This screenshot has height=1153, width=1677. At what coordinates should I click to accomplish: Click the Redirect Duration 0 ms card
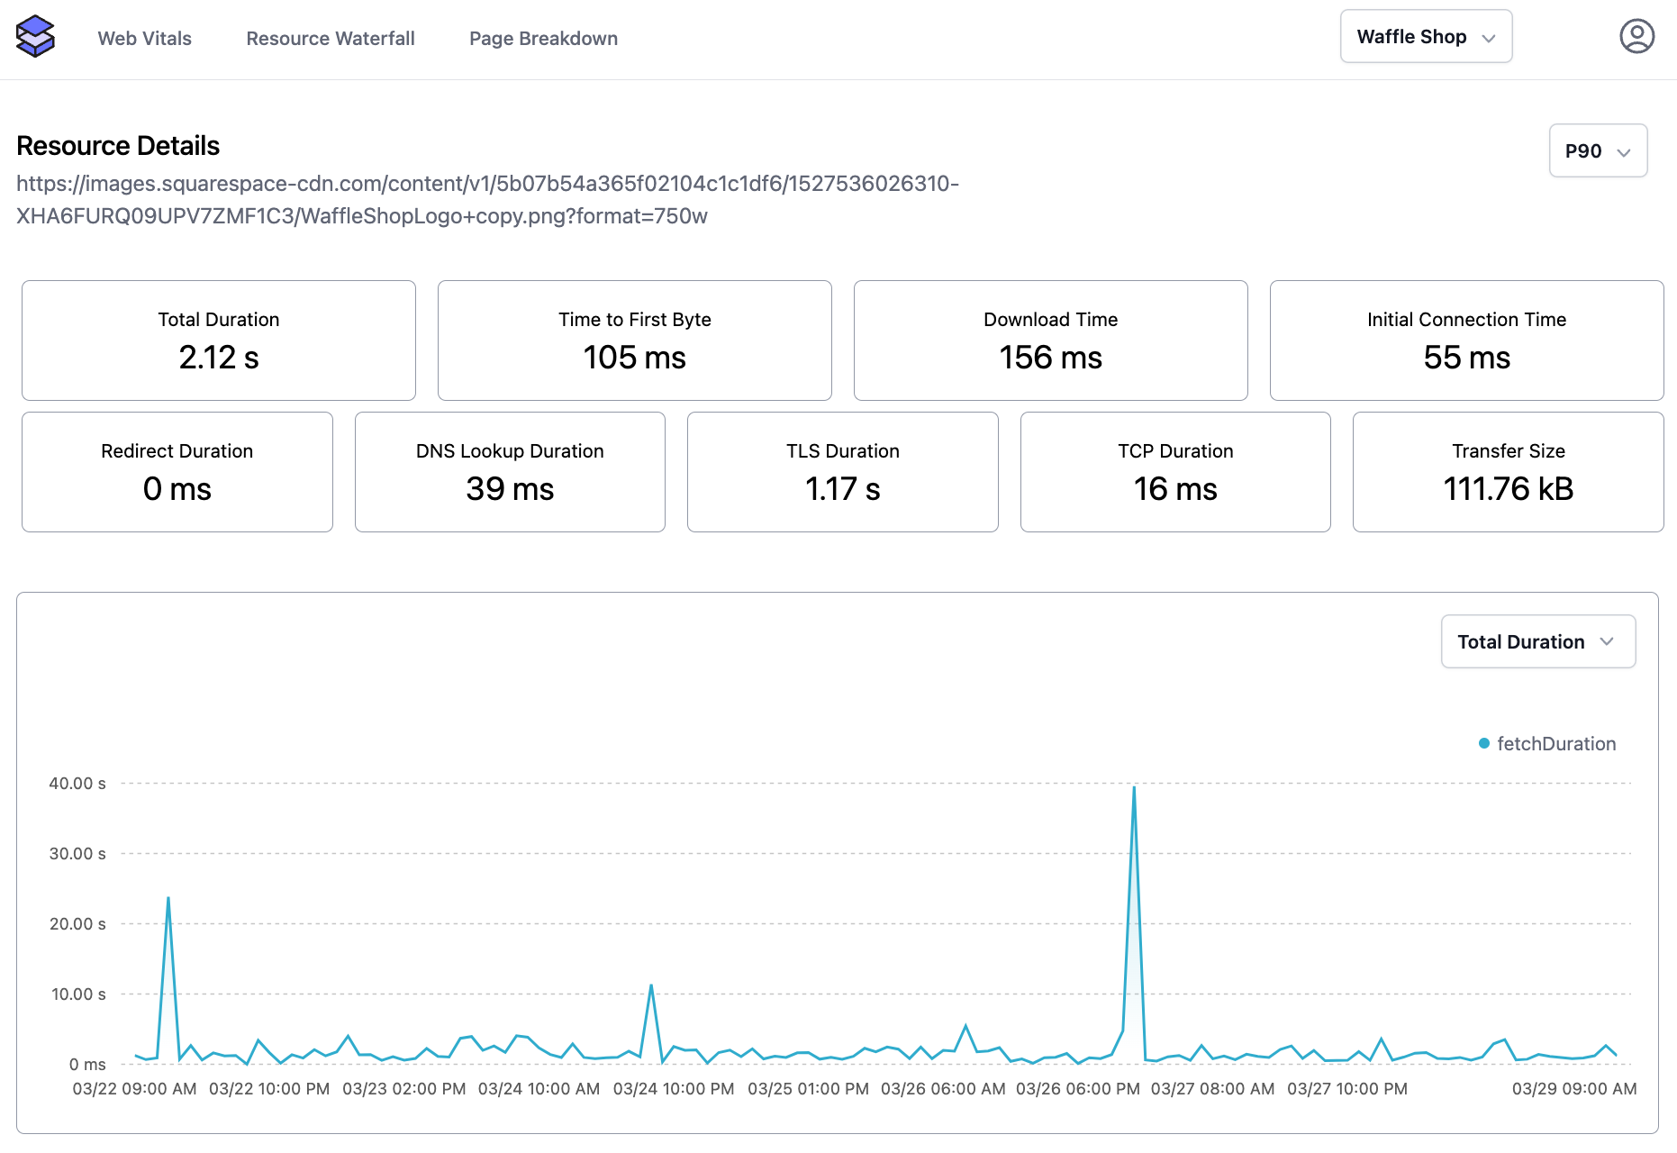pyautogui.click(x=177, y=472)
